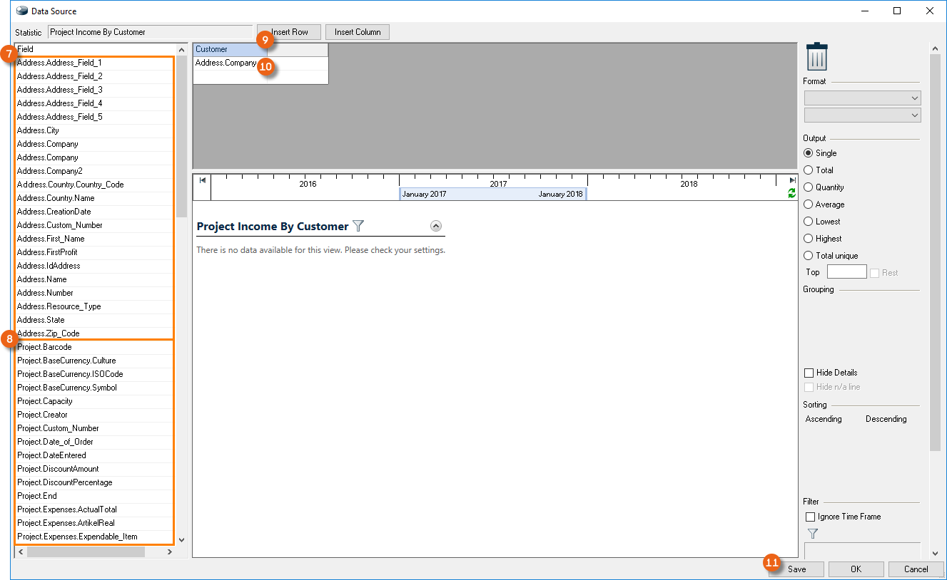The height and width of the screenshot is (580, 947).
Task: Click the Save button
Action: [796, 569]
